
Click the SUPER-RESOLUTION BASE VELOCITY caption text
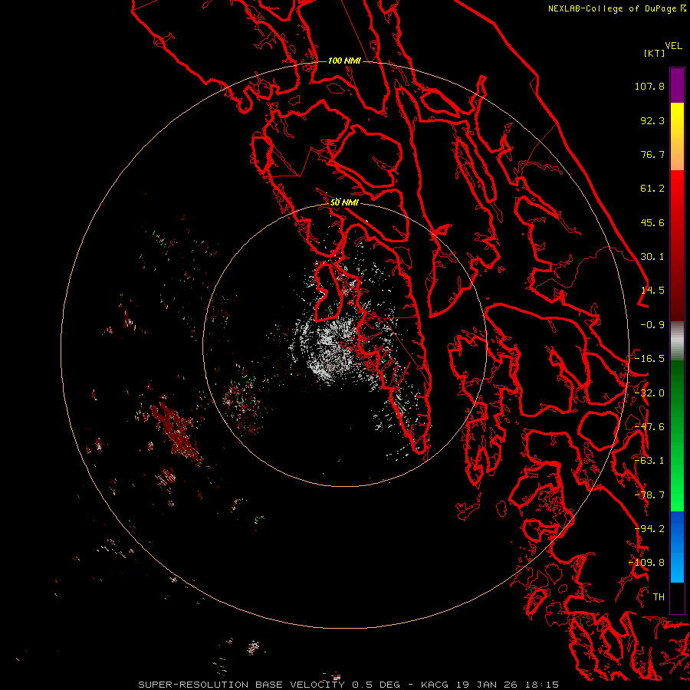[242, 685]
